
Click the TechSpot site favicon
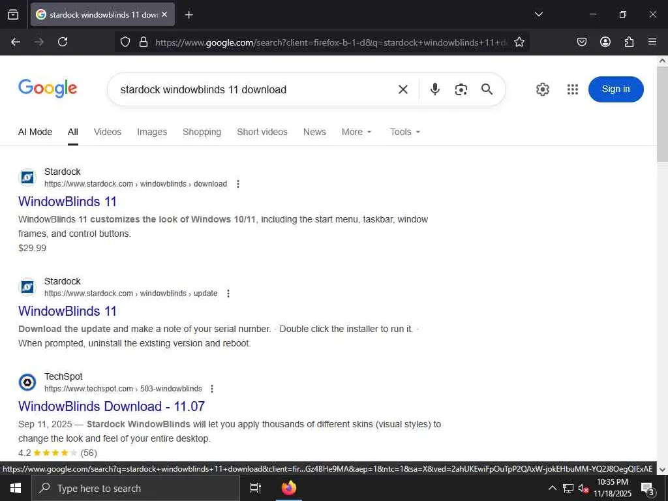click(x=27, y=382)
